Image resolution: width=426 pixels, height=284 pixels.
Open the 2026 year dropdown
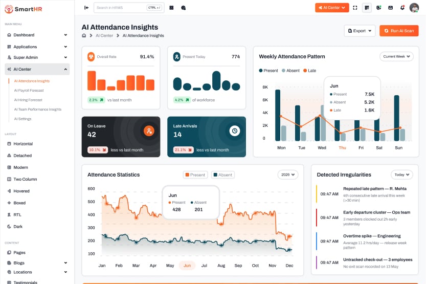point(288,174)
